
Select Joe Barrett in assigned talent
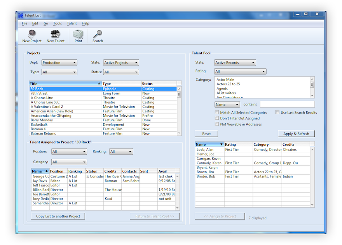click(x=103, y=194)
